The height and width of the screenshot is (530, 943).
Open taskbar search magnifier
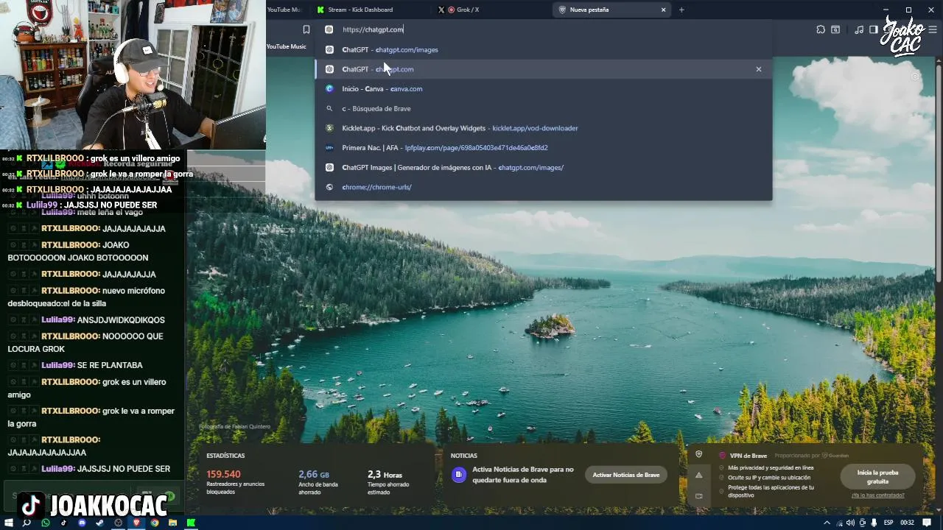27,523
